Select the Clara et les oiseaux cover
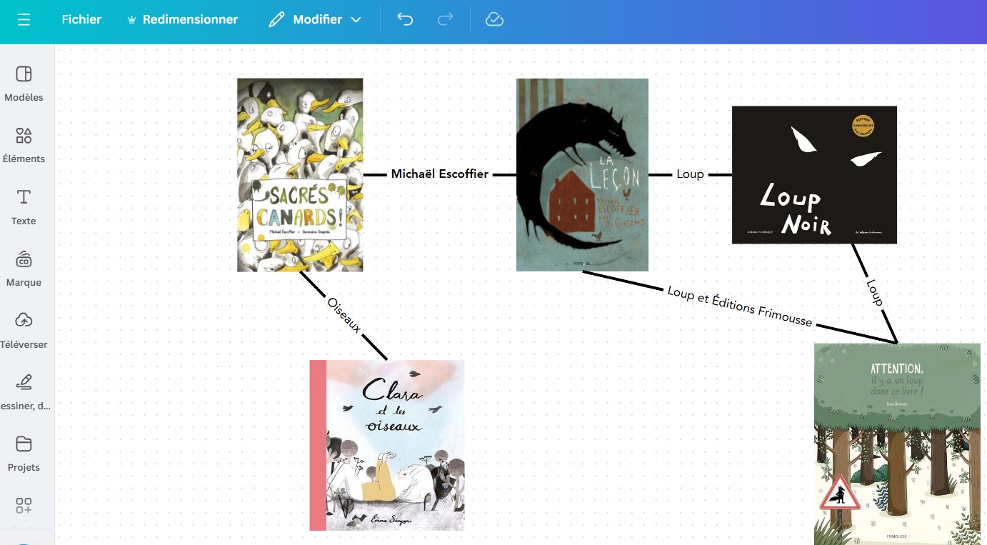The height and width of the screenshot is (545, 987). click(x=387, y=445)
